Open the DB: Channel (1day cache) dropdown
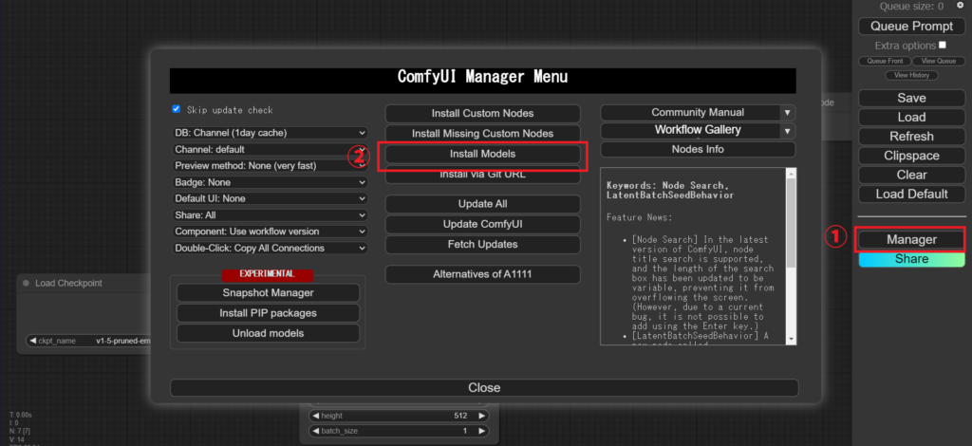 point(270,133)
